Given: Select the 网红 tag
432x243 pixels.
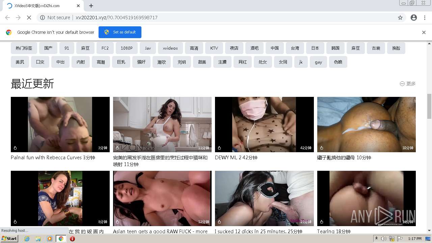Looking at the screenshot, I should pos(243,62).
